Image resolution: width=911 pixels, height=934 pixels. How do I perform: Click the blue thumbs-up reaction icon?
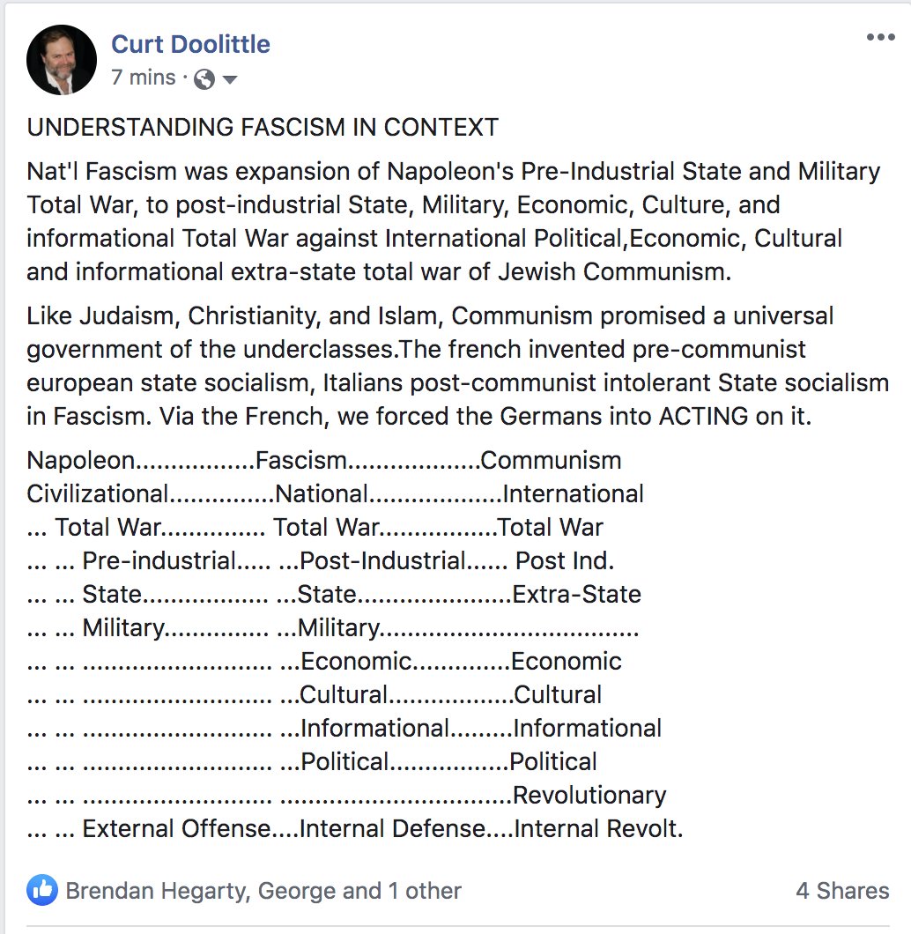pos(41,890)
